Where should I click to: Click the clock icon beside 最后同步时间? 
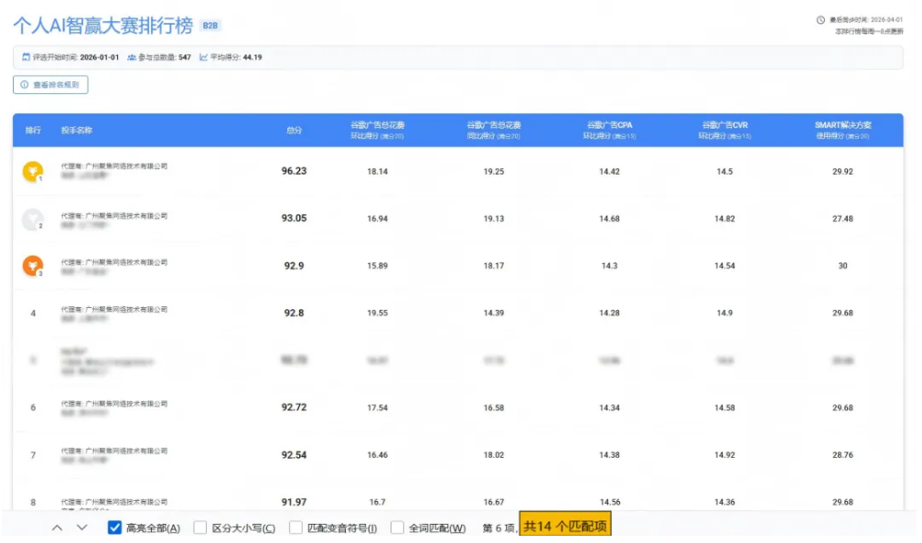pos(820,20)
